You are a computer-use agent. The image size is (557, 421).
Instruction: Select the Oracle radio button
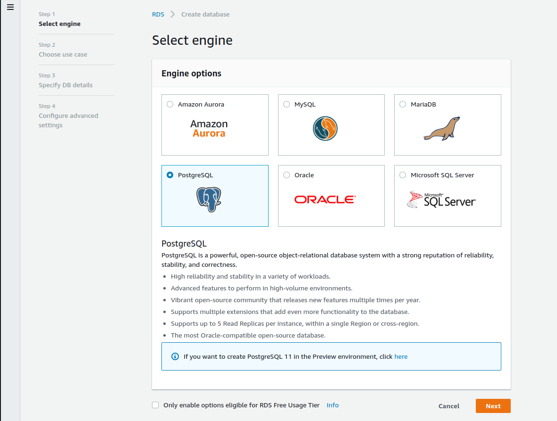(287, 175)
